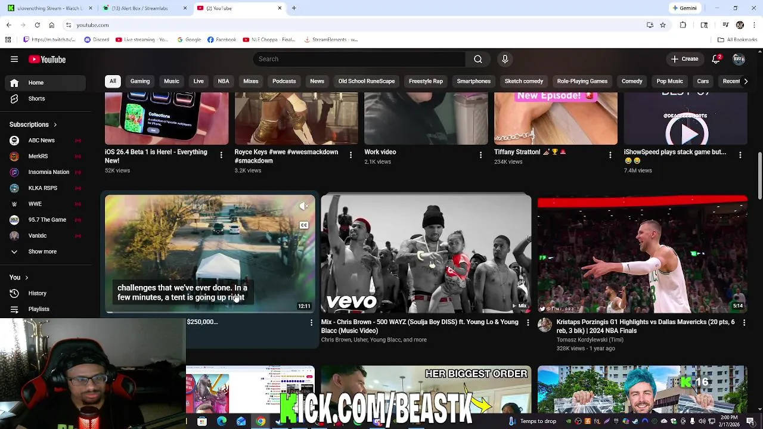Select the All filter chip

113,81
